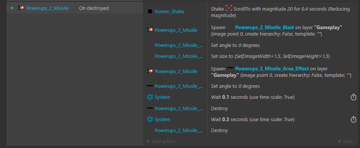Click the Add... button at bottom right

click(x=346, y=141)
